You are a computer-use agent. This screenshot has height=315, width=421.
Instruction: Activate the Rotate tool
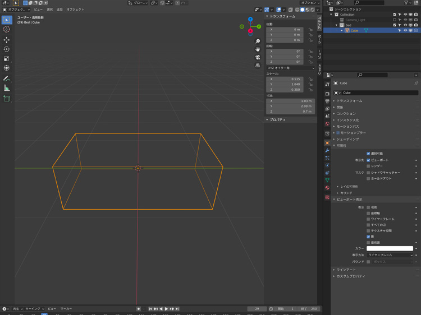[7, 49]
